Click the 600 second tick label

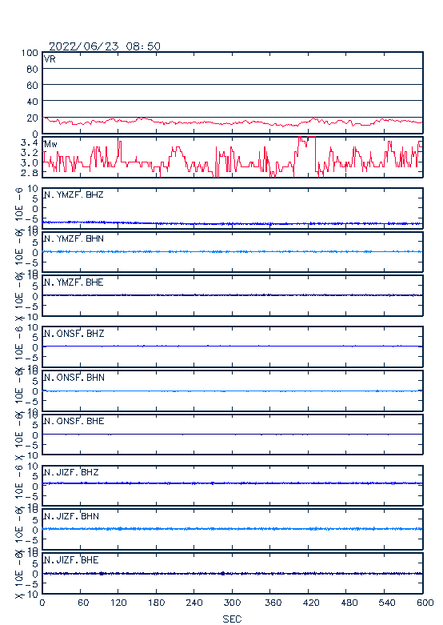(425, 603)
